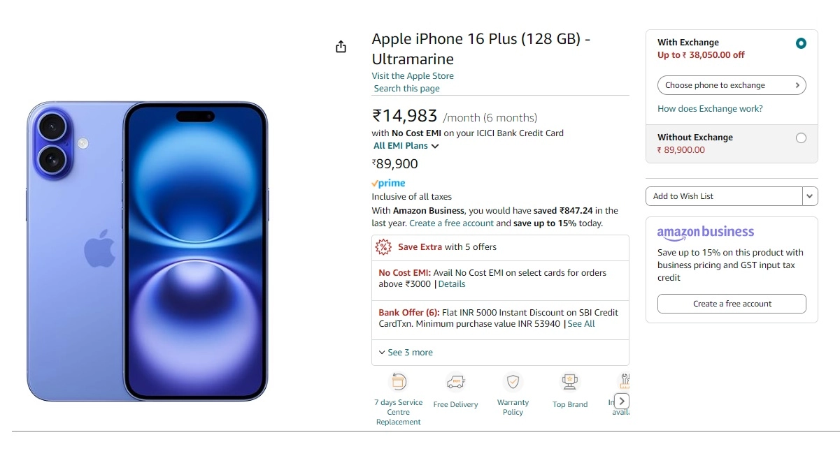This screenshot has height=472, width=840.
Task: Click the amazon business logo
Action: [705, 232]
